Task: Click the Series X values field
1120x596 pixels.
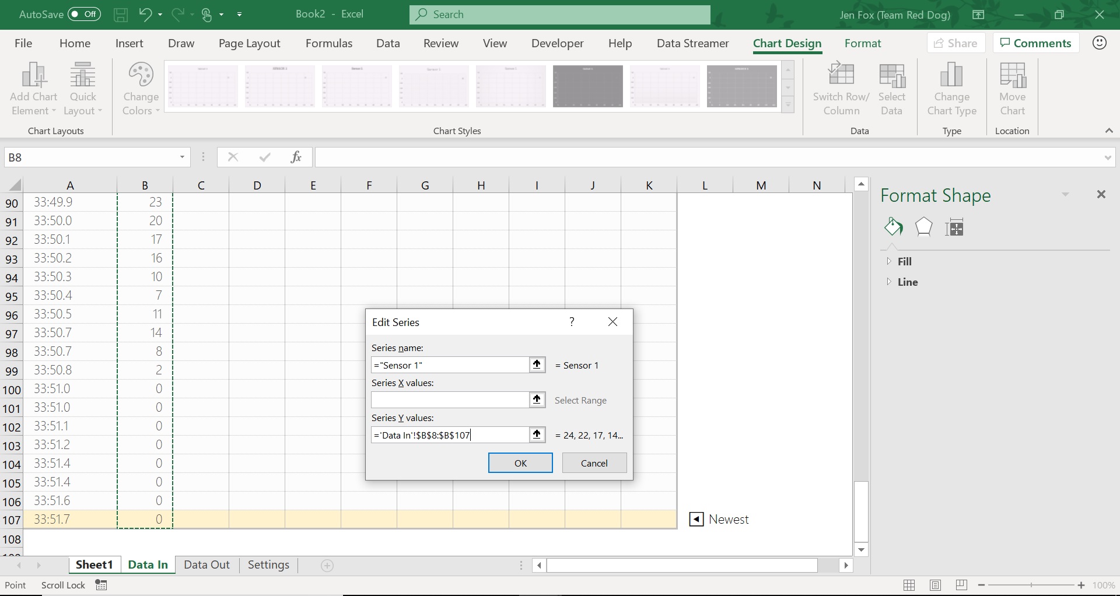Action: [450, 400]
